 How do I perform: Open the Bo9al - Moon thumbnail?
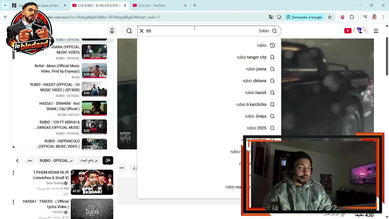click(x=94, y=71)
